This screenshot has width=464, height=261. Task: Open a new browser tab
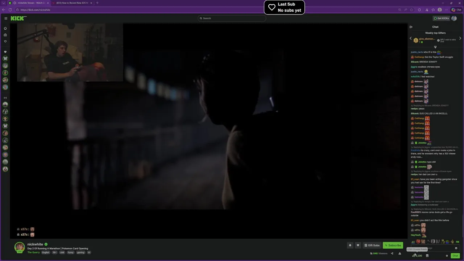97,3
